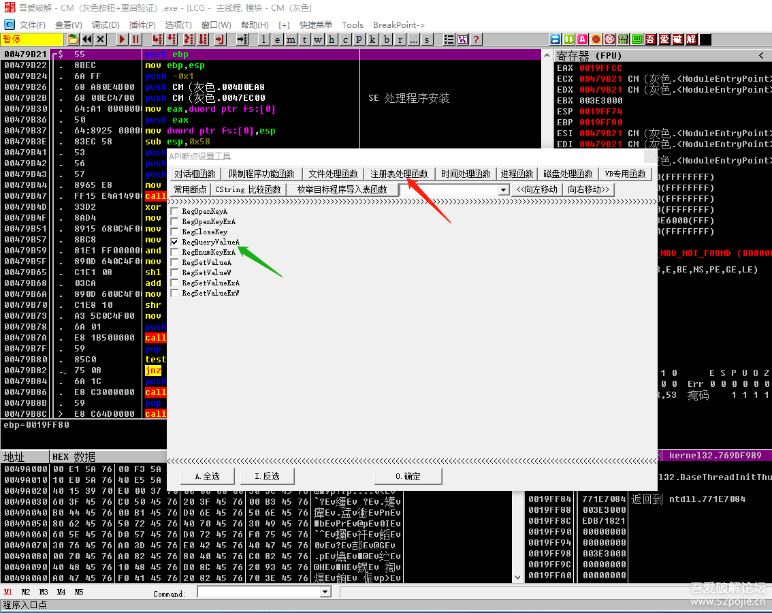Collapse the 寄存器 (FPU) panel arrow
This screenshot has width=772, height=613.
tap(761, 55)
